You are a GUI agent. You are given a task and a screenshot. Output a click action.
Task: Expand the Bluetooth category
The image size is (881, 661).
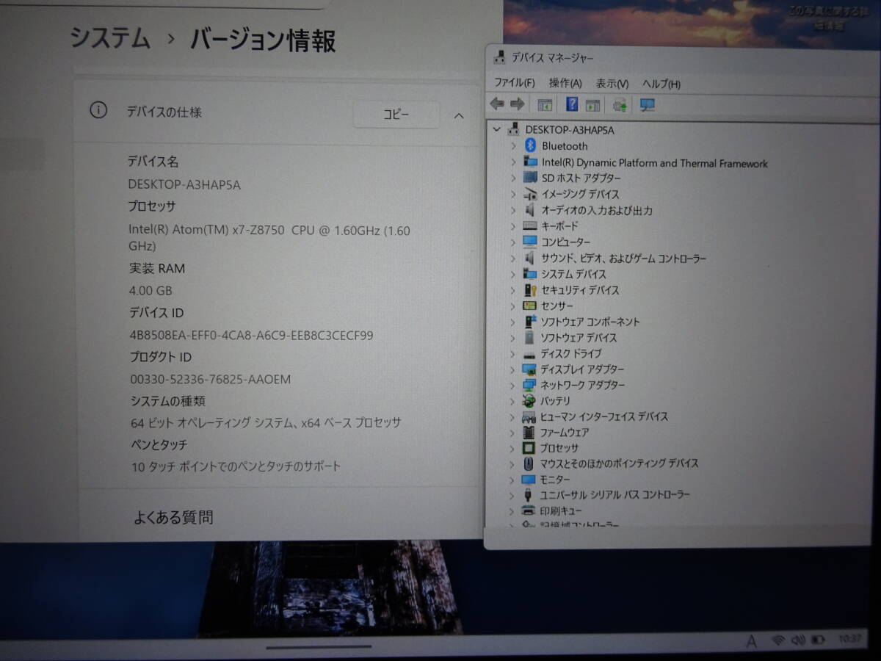(x=513, y=146)
